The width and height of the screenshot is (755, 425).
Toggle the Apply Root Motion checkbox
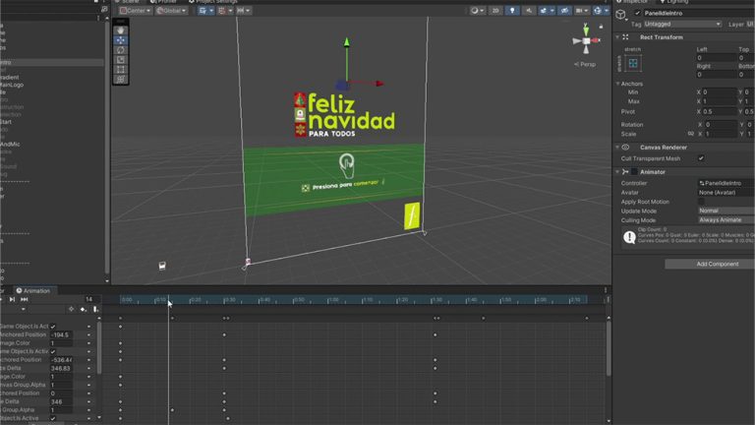pyautogui.click(x=701, y=202)
